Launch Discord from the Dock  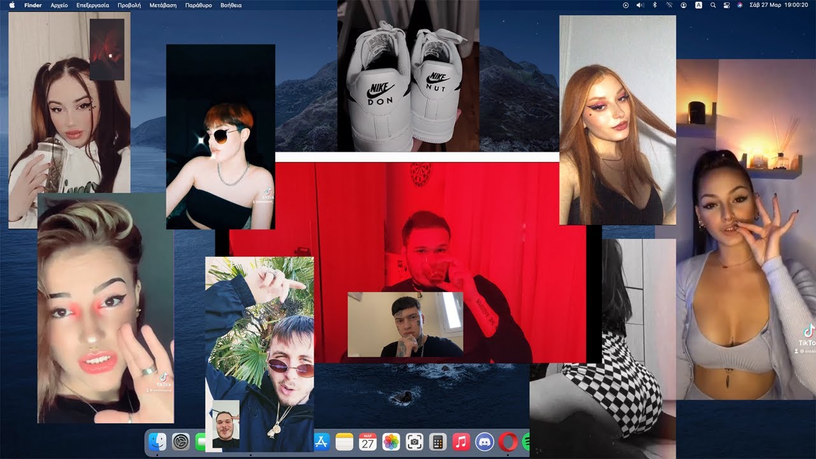484,441
